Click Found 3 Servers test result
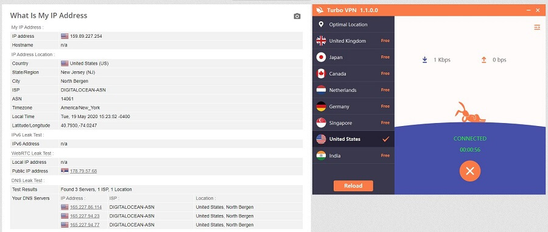The image size is (548, 232). (x=96, y=189)
